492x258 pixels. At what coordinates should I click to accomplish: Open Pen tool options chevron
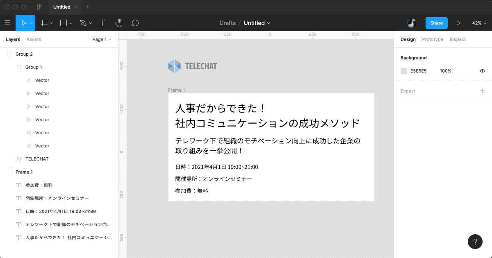click(x=91, y=23)
